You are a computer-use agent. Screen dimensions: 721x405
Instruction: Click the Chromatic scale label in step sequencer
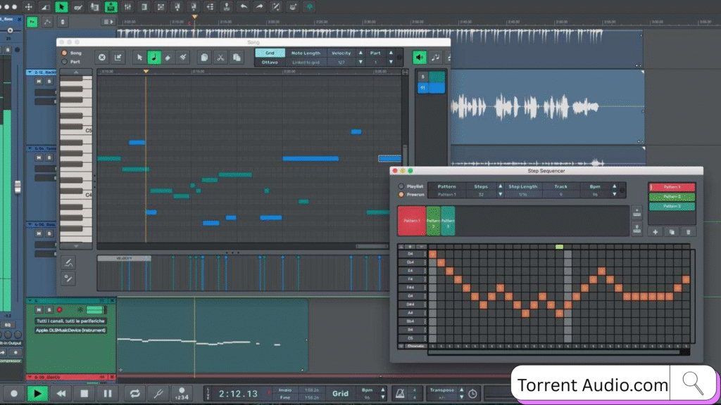point(415,346)
